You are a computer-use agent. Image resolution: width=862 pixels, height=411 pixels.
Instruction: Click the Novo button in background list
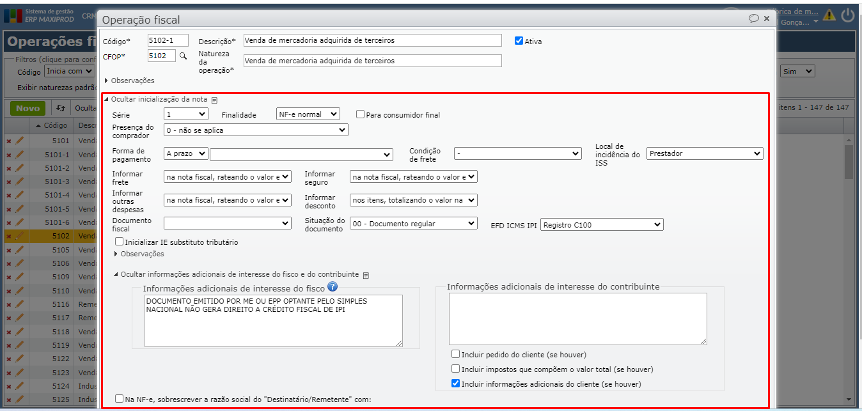coord(27,108)
